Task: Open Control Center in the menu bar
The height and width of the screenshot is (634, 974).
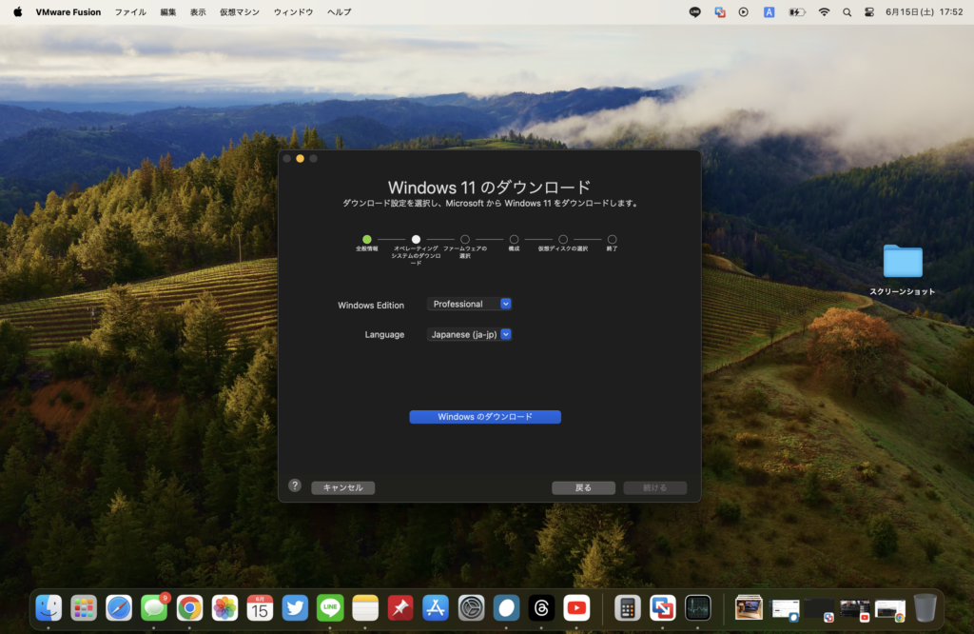Action: point(868,12)
